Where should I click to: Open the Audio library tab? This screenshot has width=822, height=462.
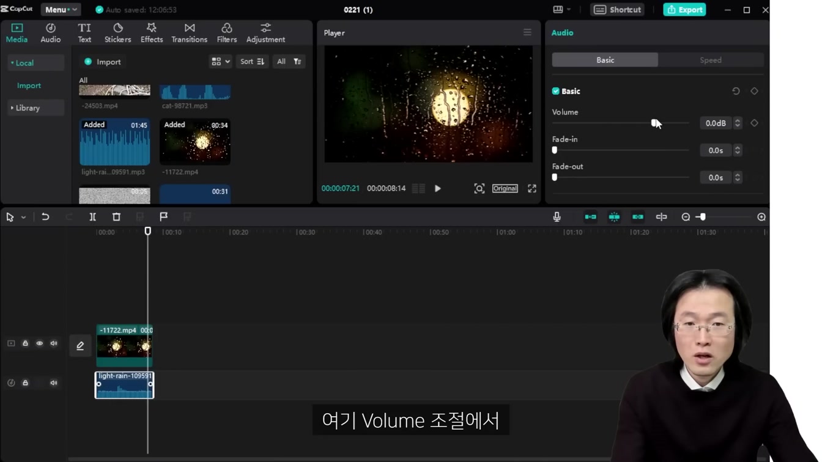(50, 33)
